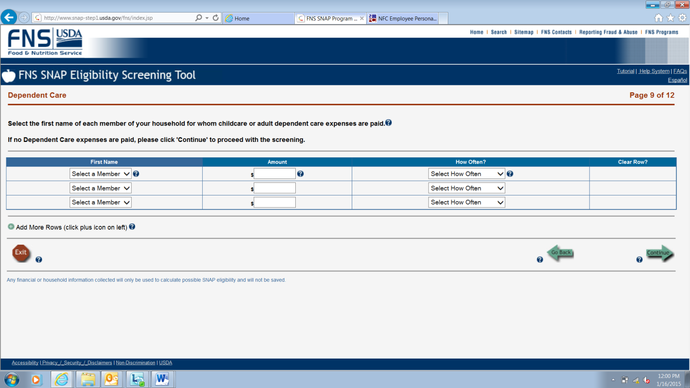The height and width of the screenshot is (388, 690).
Task: Switch to the NFC Employee Personal tab
Action: pyautogui.click(x=402, y=18)
